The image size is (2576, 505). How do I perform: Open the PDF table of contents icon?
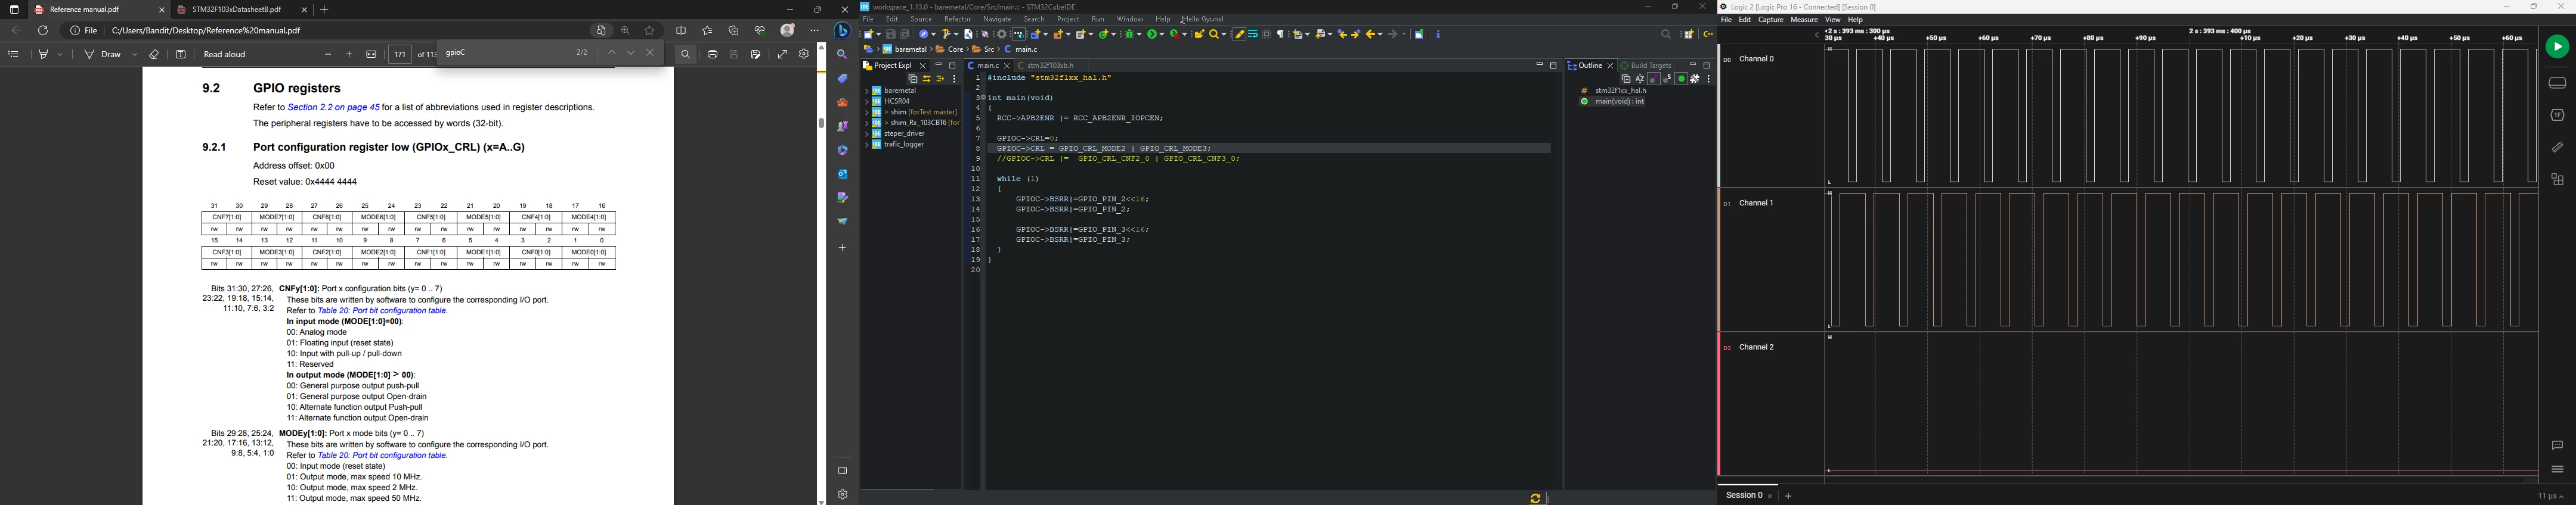[14, 55]
